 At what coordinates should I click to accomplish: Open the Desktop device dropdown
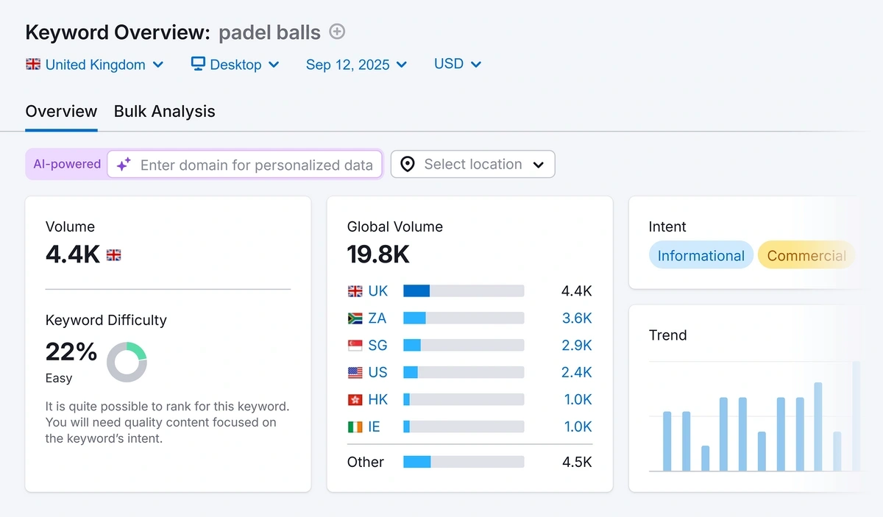click(x=235, y=65)
